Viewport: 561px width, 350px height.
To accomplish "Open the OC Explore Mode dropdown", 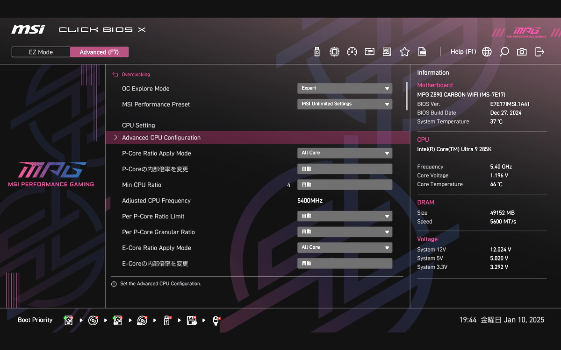I will pyautogui.click(x=345, y=88).
